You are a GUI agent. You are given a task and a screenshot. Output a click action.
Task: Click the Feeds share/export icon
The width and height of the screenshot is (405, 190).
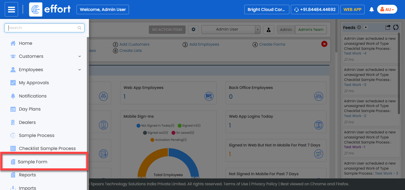pyautogui.click(x=388, y=27)
